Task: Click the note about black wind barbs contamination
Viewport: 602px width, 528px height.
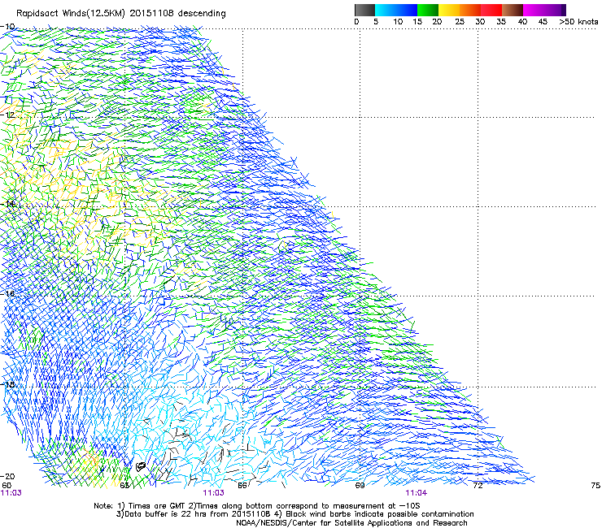Action: 374,514
